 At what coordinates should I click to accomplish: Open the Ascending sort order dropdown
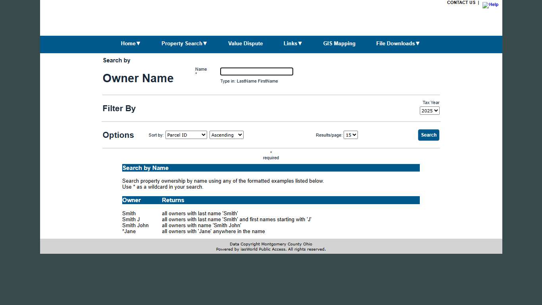(226, 135)
